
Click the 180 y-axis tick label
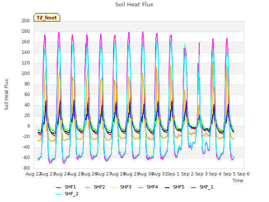[x=26, y=32]
